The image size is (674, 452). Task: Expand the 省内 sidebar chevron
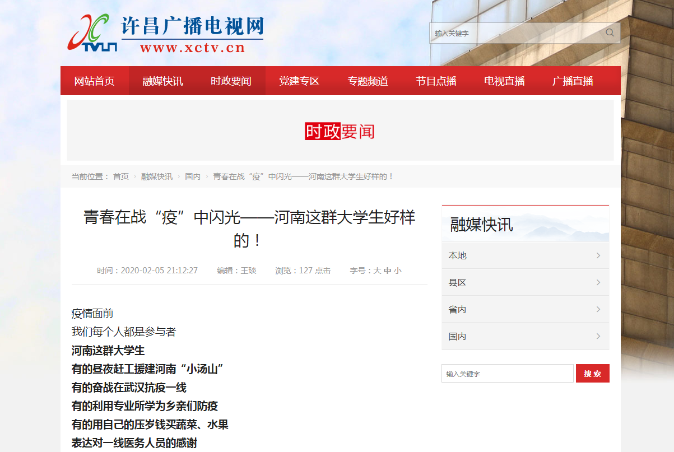pos(598,310)
